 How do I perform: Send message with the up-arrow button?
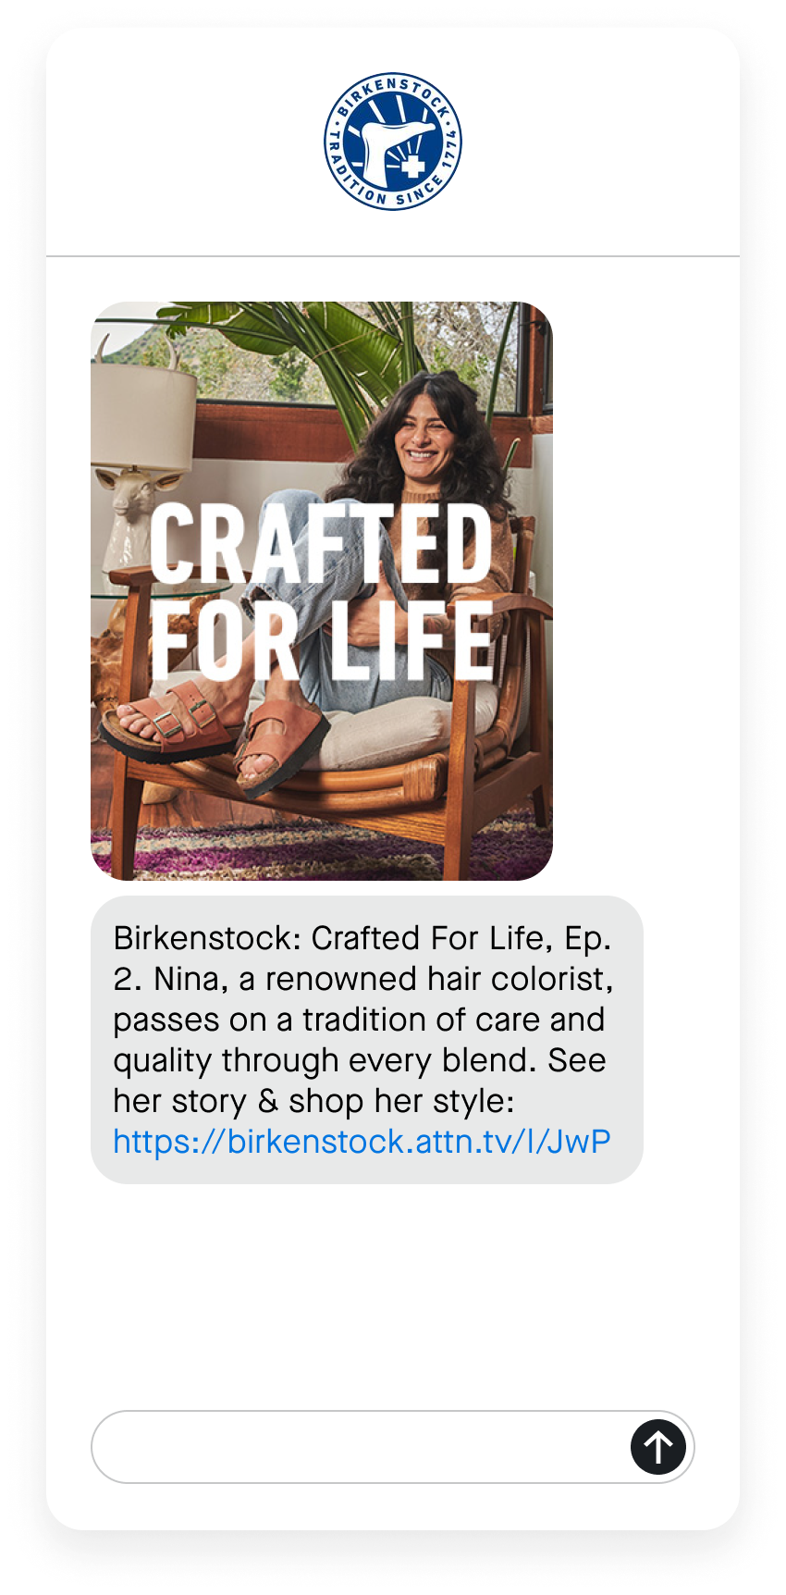pyautogui.click(x=658, y=1446)
